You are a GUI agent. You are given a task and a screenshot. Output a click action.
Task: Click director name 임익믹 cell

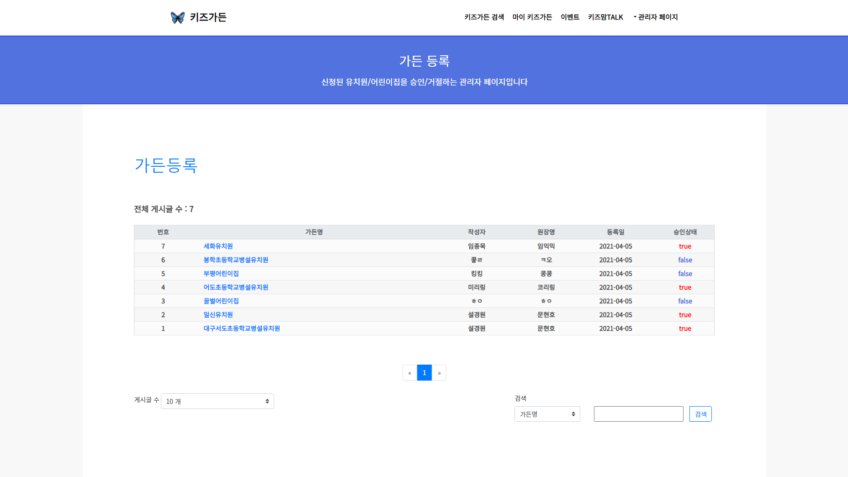coord(546,246)
